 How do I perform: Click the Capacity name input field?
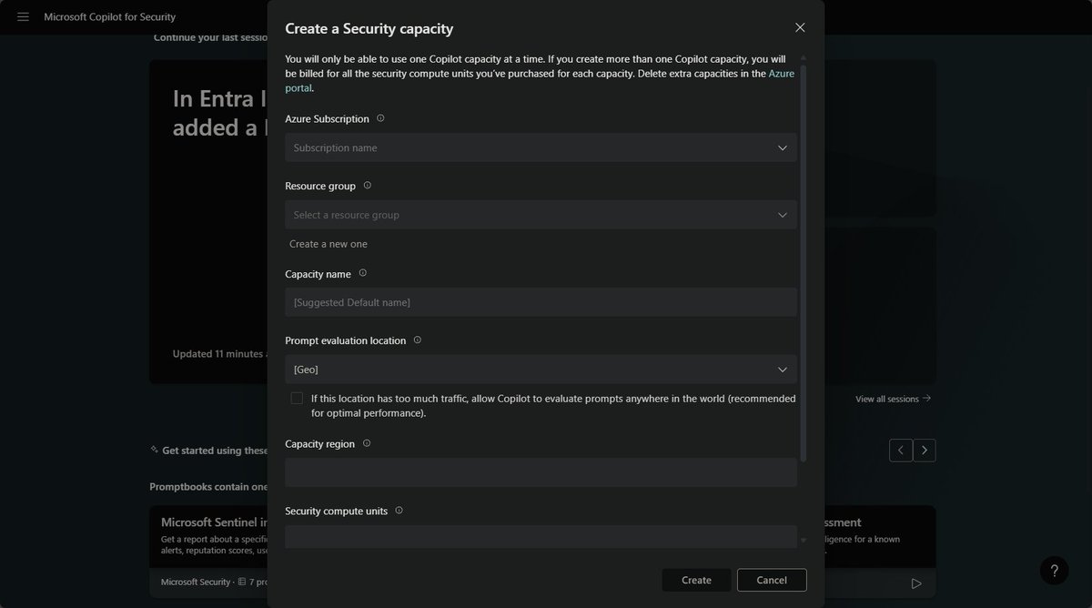[x=541, y=301]
